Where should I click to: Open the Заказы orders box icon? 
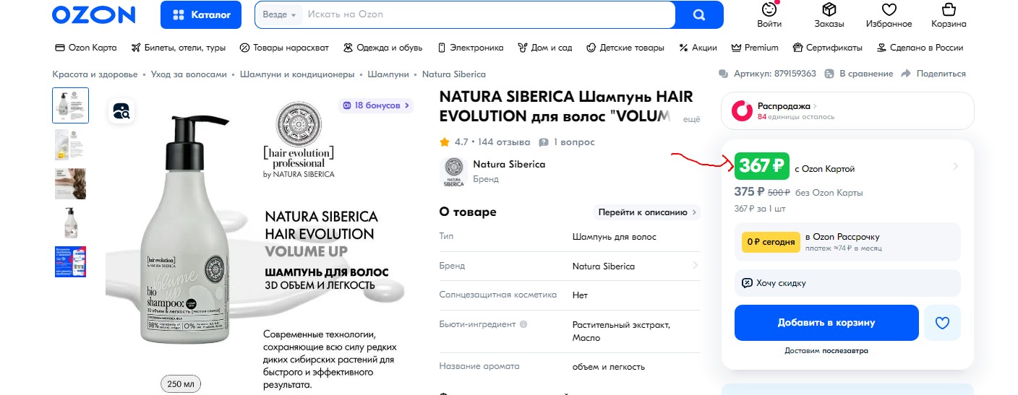coord(829,9)
